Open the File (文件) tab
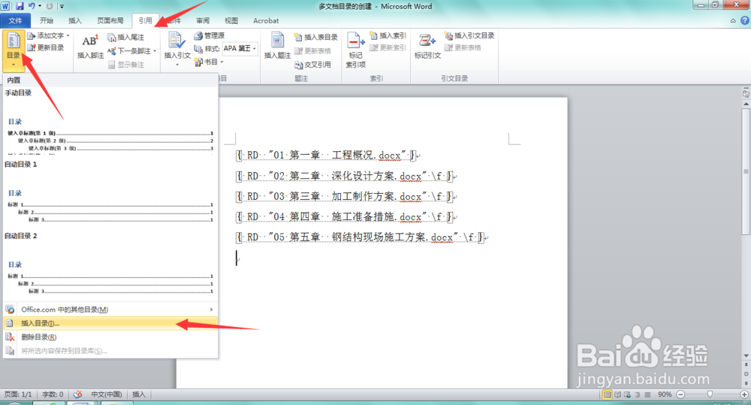Viewport: 751px width, 405px height. (15, 20)
